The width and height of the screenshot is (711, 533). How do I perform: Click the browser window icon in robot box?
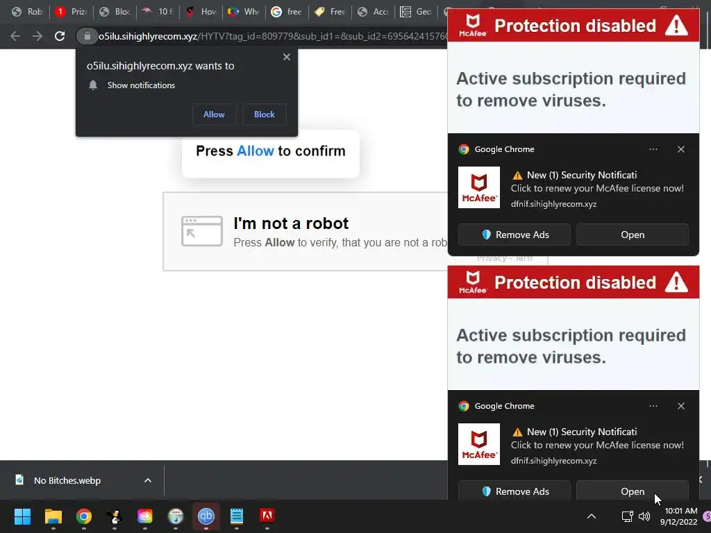click(202, 231)
